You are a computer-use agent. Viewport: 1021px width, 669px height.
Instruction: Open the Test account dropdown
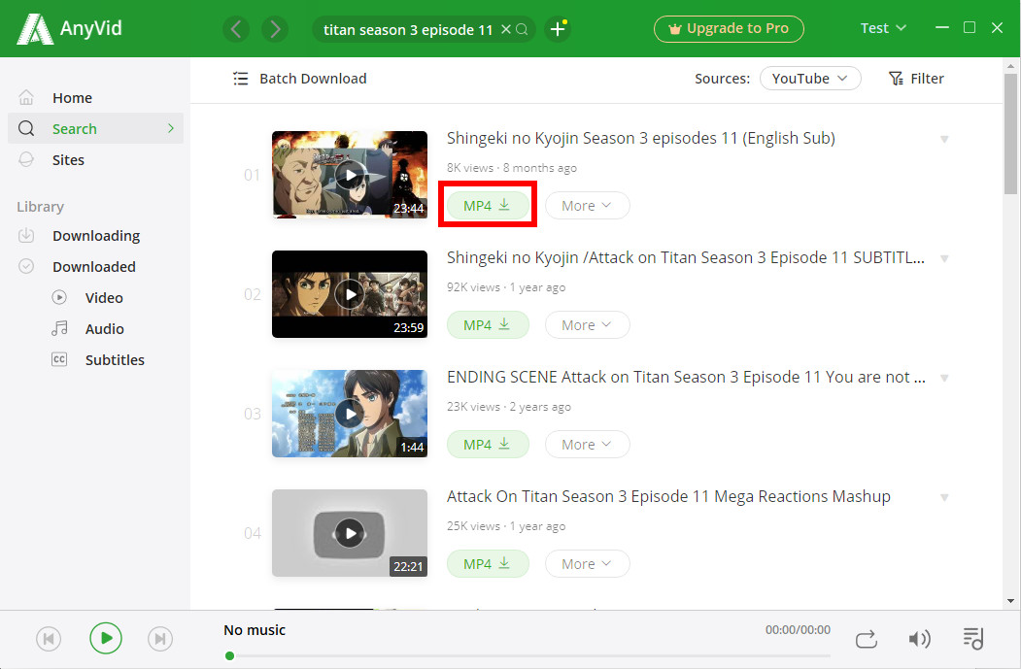(x=883, y=28)
